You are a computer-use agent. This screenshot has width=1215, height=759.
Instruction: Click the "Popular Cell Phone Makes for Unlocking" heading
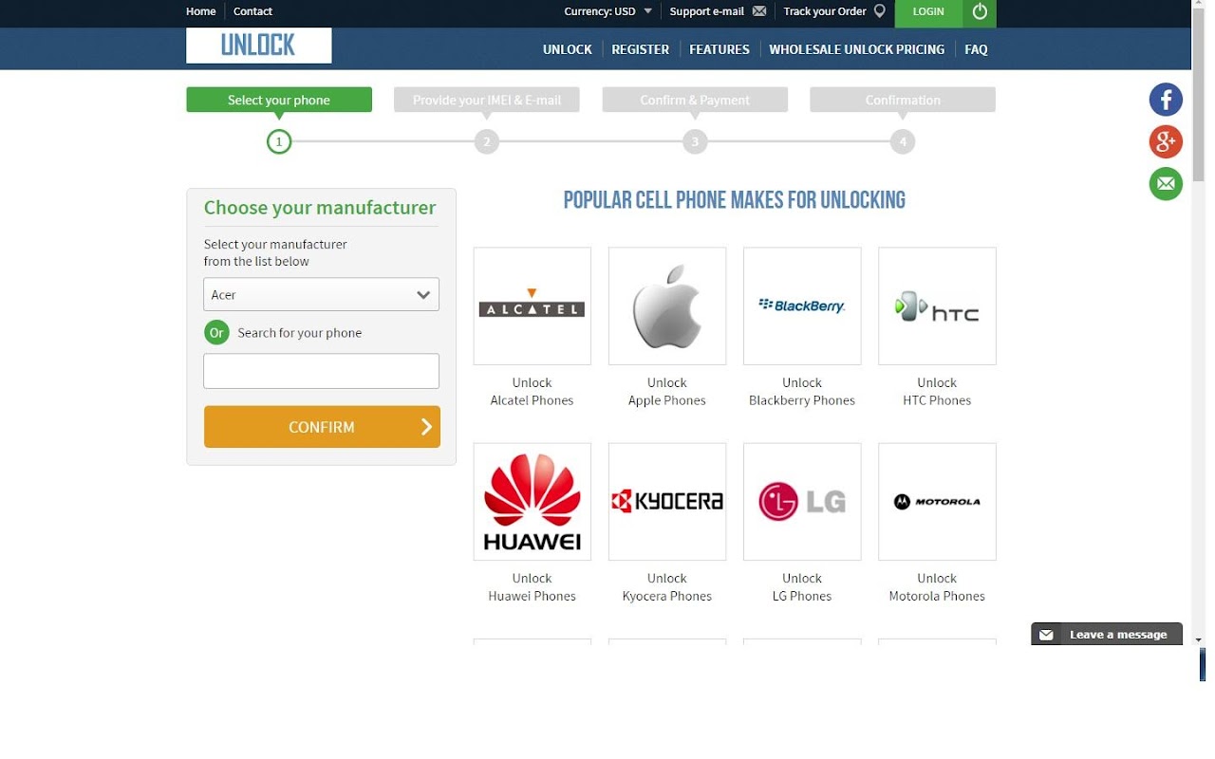click(735, 200)
